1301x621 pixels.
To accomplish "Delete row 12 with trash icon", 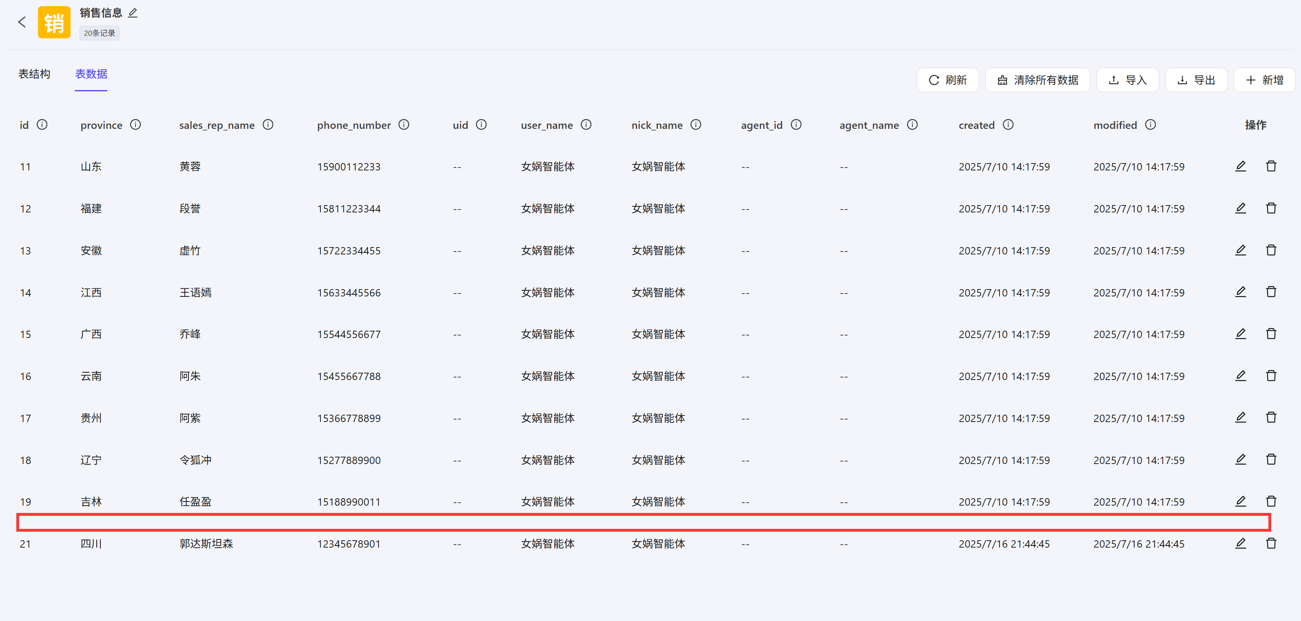I will pyautogui.click(x=1271, y=208).
